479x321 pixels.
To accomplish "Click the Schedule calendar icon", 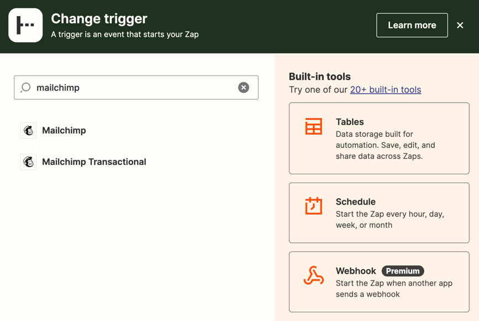I will [x=314, y=206].
